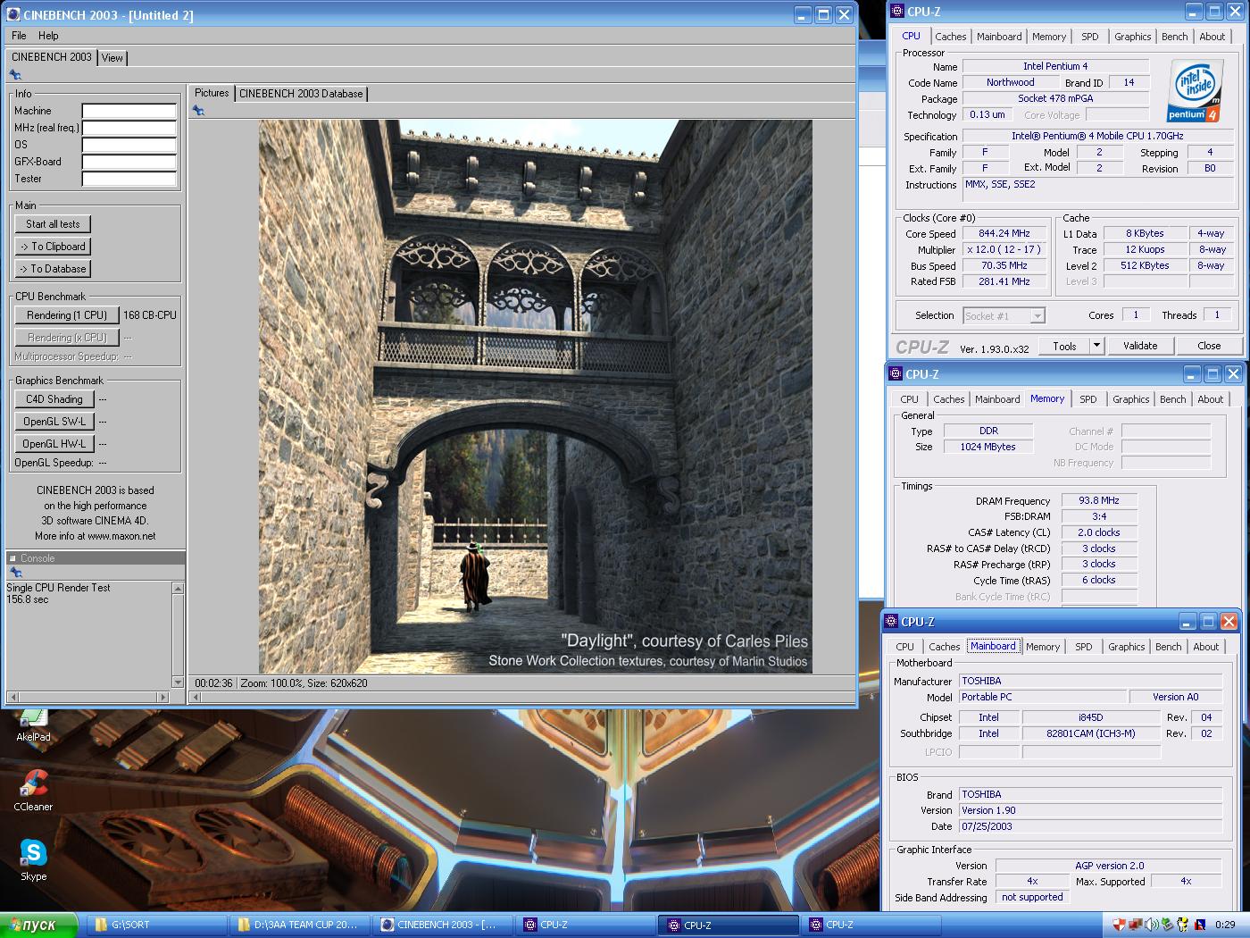Click the OS input field
The width and height of the screenshot is (1250, 938).
click(x=129, y=145)
